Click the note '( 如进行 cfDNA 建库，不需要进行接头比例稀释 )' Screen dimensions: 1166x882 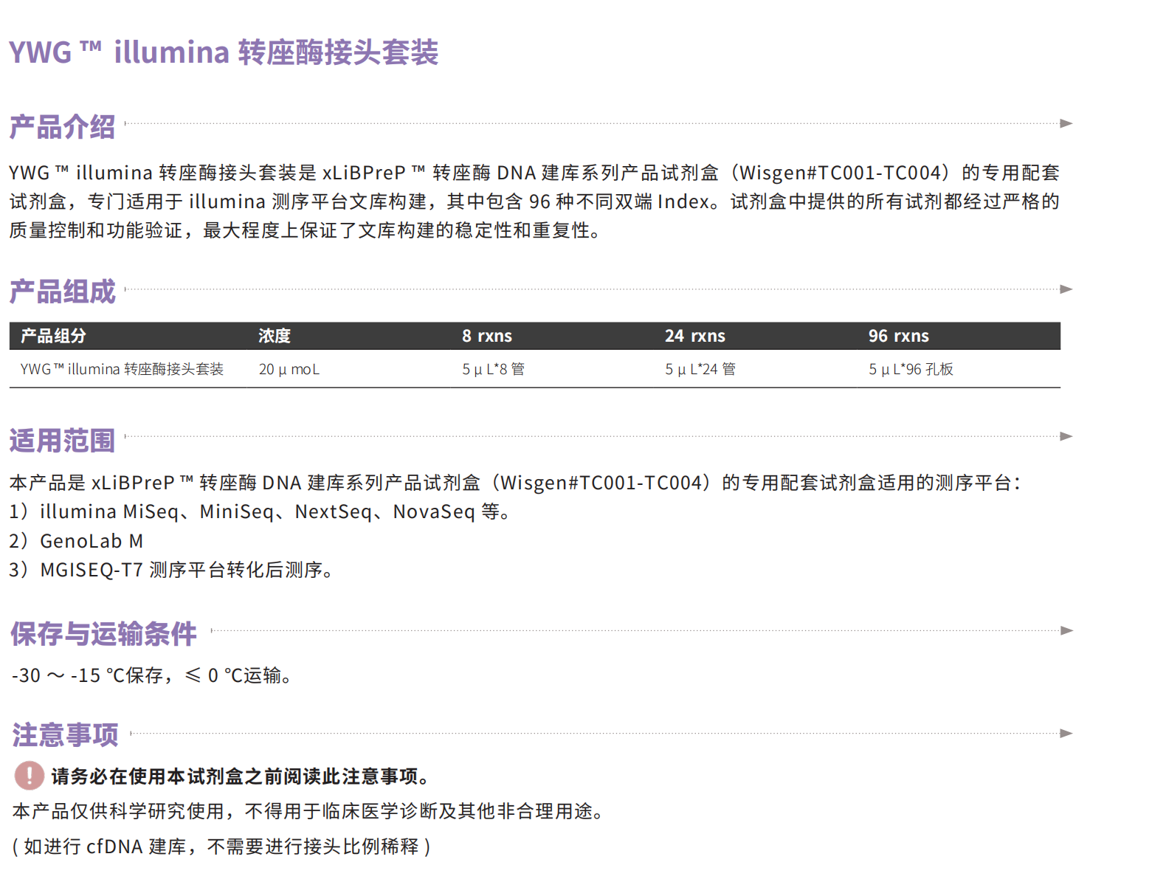[221, 847]
